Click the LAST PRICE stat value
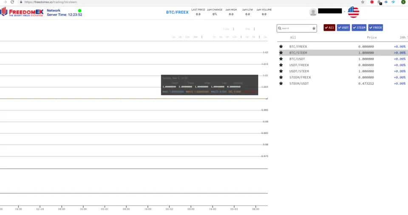This screenshot has height=215, width=408. tap(198, 14)
